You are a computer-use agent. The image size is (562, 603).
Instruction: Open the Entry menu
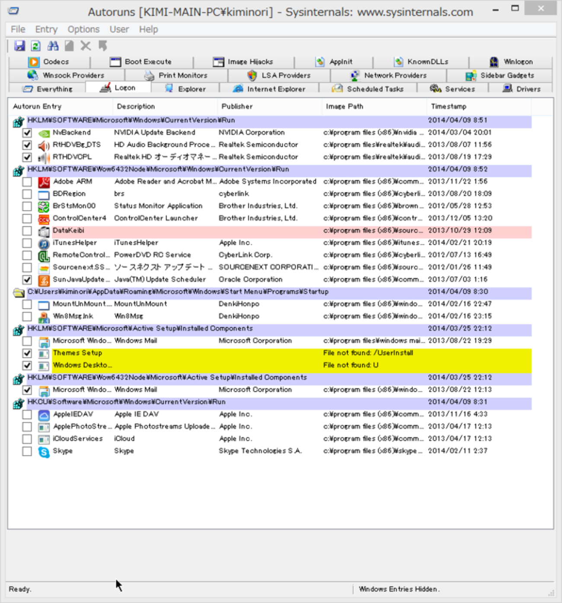46,29
